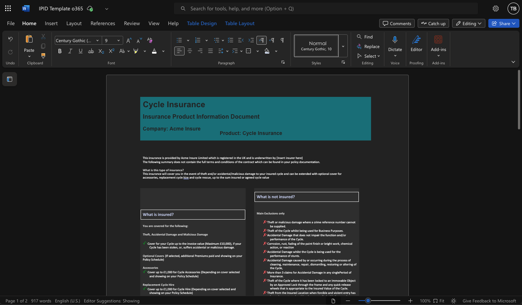
Task: Click the Redo arrow icon
Action: coord(10,52)
